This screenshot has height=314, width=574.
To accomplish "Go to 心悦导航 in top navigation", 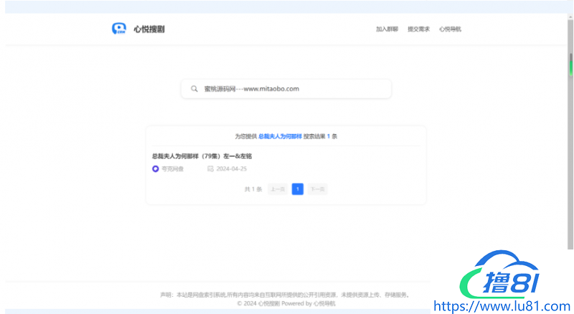I will pyautogui.click(x=450, y=29).
